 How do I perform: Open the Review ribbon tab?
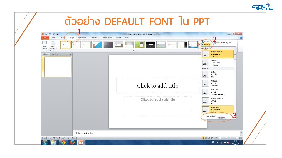[x=118, y=38]
